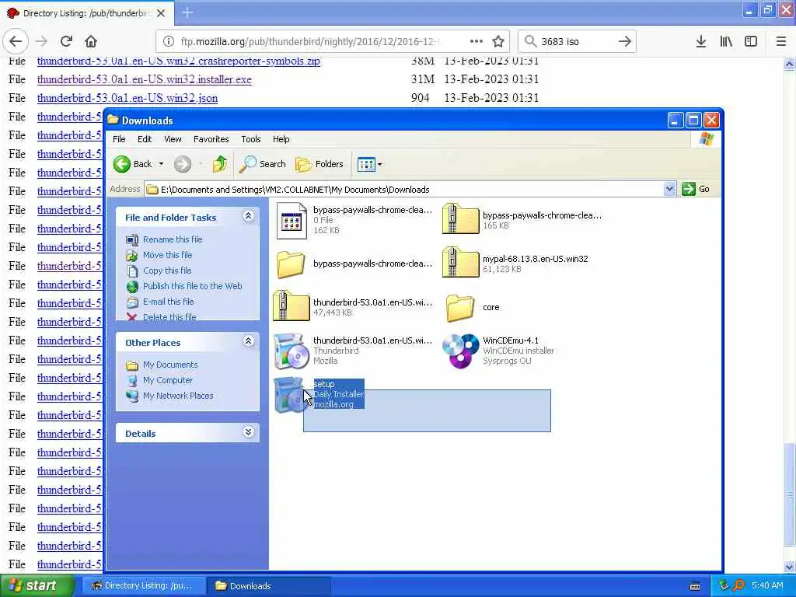
Task: Open the Firefox library icon
Action: 726,41
